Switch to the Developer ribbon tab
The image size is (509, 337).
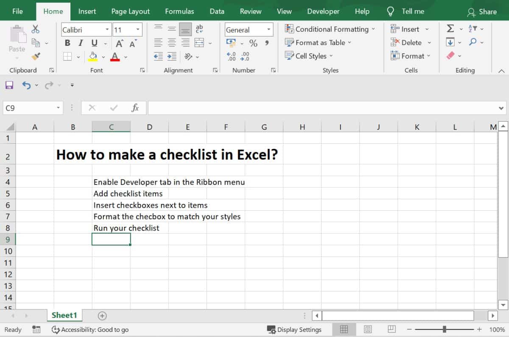tap(323, 11)
